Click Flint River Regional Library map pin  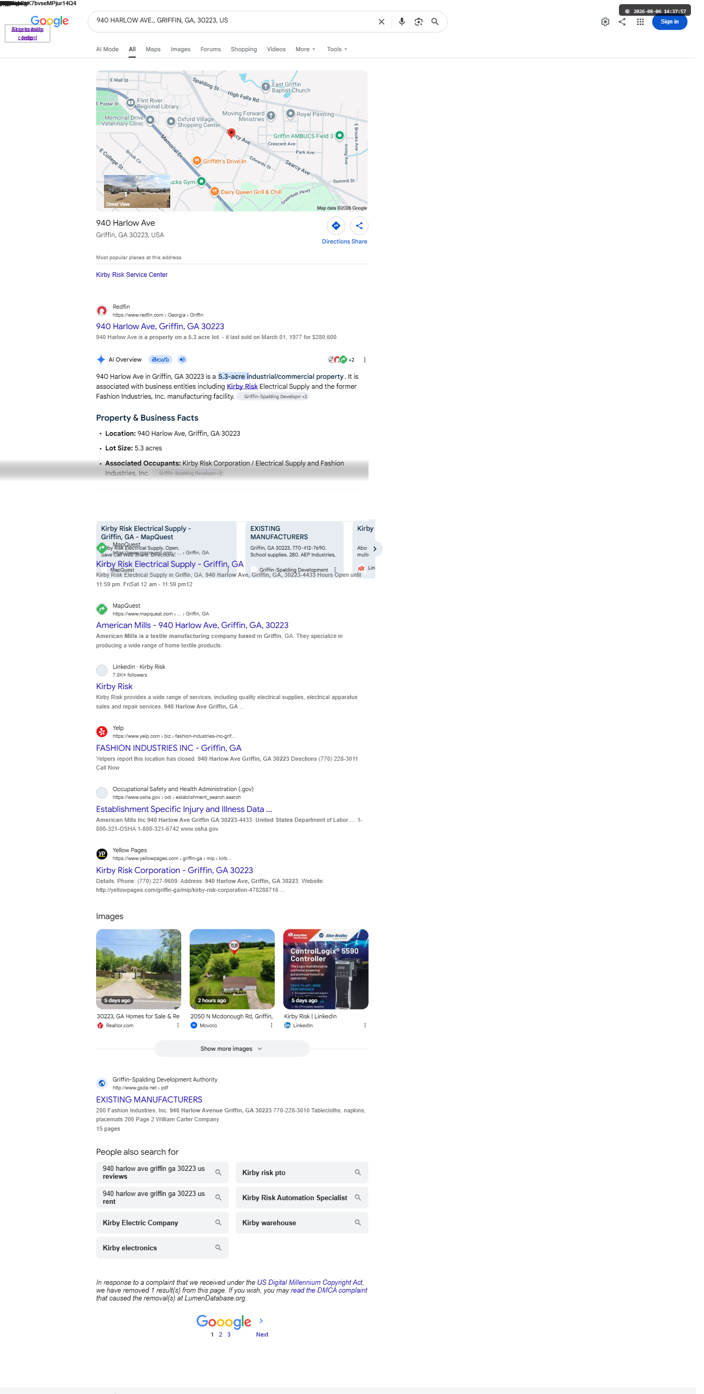[131, 102]
